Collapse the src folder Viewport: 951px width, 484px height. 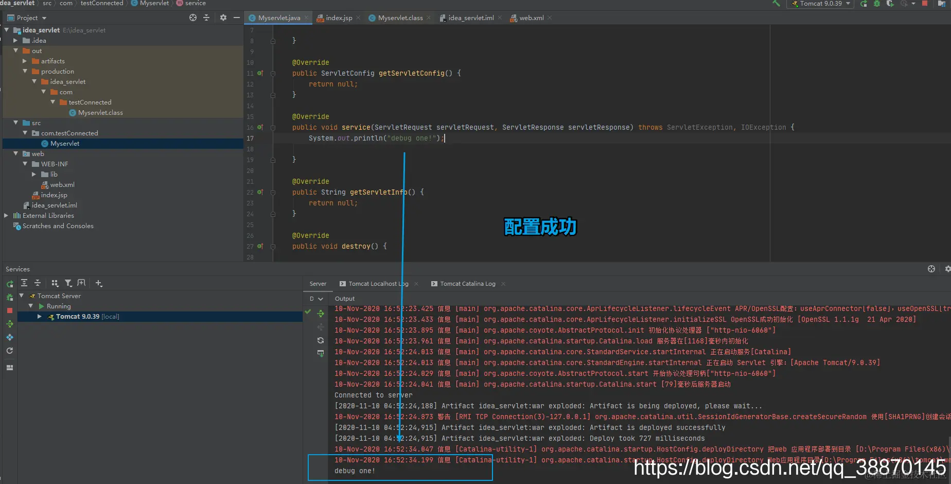tap(15, 123)
